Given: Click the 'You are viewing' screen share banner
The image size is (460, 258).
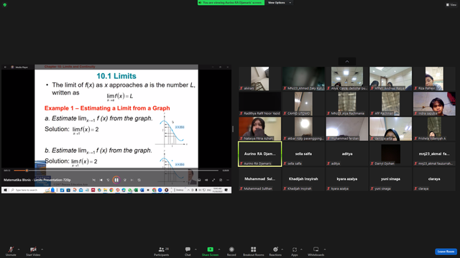Looking at the screenshot, I should coord(231,3).
